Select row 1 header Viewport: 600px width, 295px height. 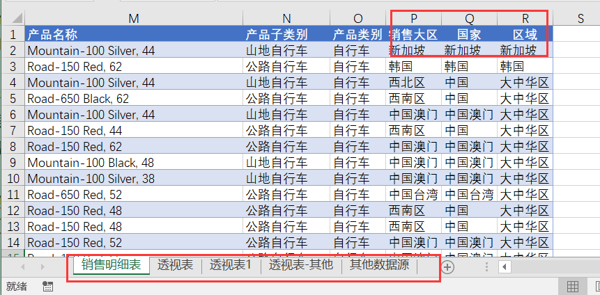pos(13,34)
